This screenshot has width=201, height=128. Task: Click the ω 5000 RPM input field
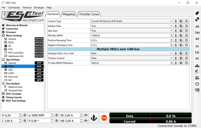coord(39,115)
